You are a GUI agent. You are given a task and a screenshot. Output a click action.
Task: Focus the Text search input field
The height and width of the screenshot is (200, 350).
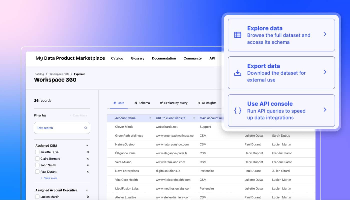tap(59, 128)
